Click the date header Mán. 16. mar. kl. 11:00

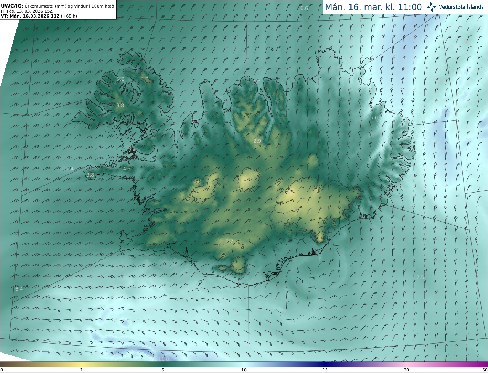[373, 7]
